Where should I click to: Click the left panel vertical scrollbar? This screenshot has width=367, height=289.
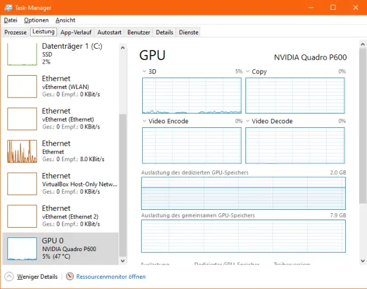[122, 172]
